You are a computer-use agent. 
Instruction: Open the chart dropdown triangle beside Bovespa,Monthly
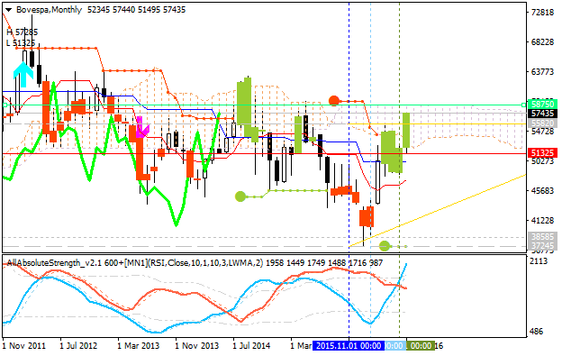pos(9,10)
